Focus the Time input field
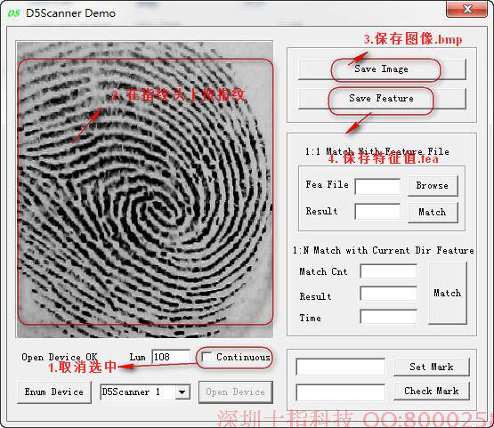Image resolution: width=494 pixels, height=428 pixels. click(389, 317)
